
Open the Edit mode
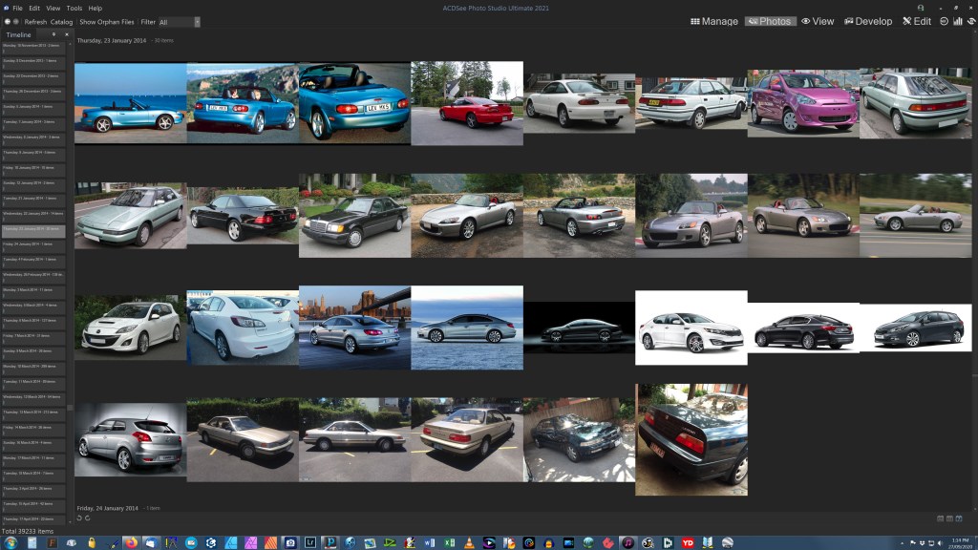tap(916, 21)
